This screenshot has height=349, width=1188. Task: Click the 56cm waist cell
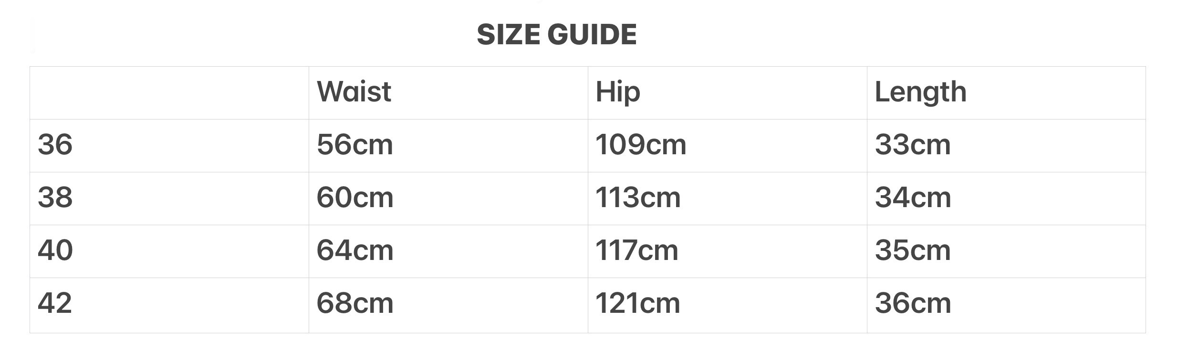[x=354, y=144]
